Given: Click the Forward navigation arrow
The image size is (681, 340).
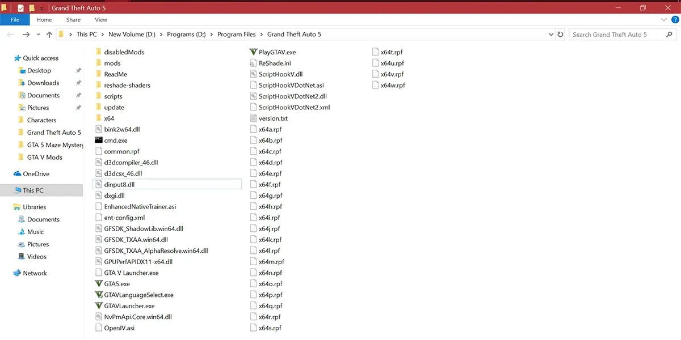Looking at the screenshot, I should pyautogui.click(x=26, y=35).
